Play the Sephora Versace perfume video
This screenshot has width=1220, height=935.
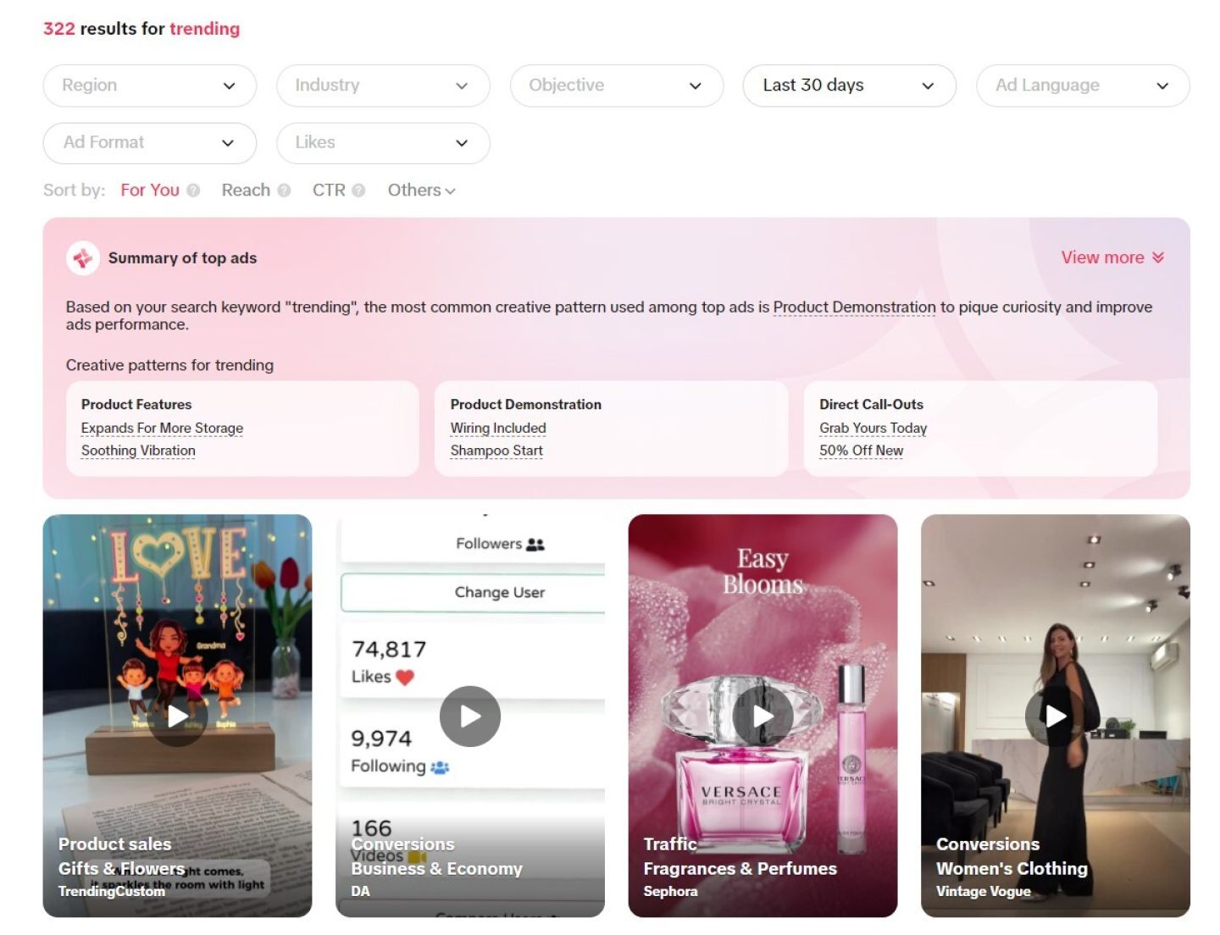click(x=762, y=716)
